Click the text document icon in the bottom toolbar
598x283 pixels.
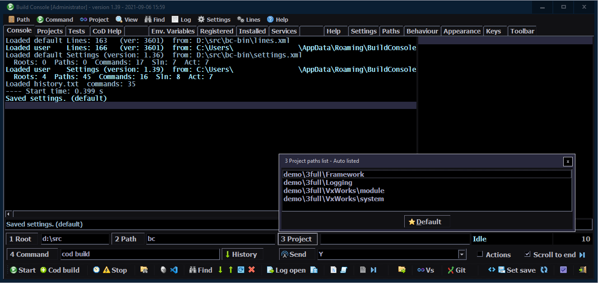pos(333,270)
